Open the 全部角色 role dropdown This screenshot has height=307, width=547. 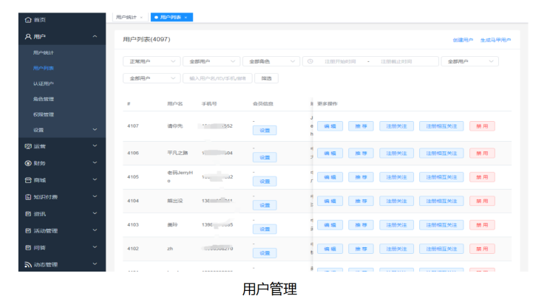click(271, 61)
